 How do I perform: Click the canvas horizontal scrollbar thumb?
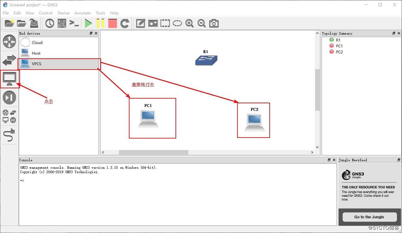coord(154,152)
